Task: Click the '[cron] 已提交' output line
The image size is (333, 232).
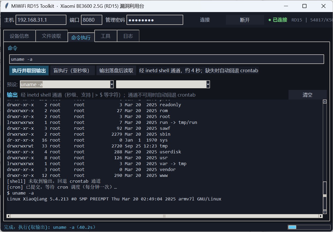Action: pyautogui.click(x=62, y=187)
